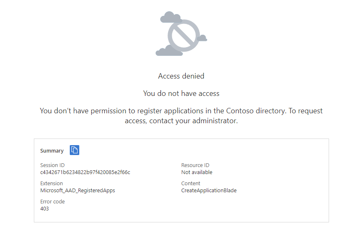
Task: Select the Microsoft_AAD_RegisteredApps extension value
Action: (x=78, y=191)
